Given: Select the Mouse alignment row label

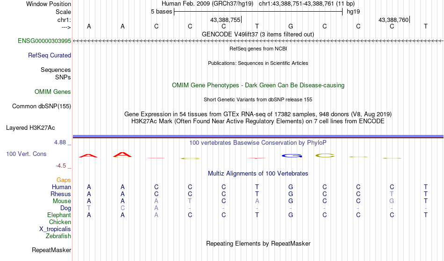Looking at the screenshot, I should pos(62,201).
